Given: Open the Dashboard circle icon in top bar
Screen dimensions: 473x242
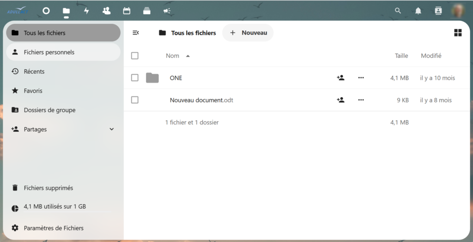Looking at the screenshot, I should point(46,11).
